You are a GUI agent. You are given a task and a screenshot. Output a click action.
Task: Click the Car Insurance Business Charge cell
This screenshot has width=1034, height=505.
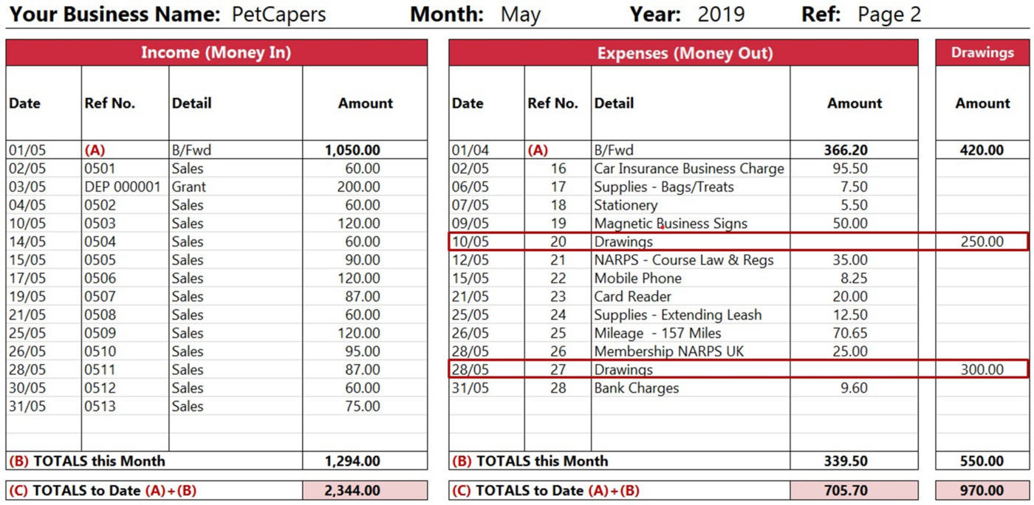pos(688,168)
